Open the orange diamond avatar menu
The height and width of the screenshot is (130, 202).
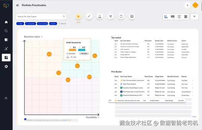pyautogui.click(x=195, y=5)
